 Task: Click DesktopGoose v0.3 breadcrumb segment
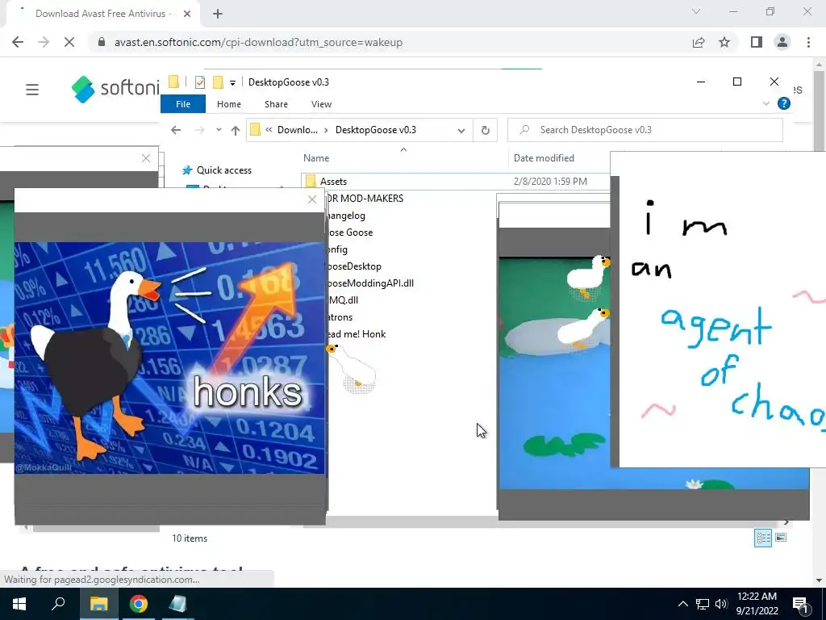click(376, 130)
